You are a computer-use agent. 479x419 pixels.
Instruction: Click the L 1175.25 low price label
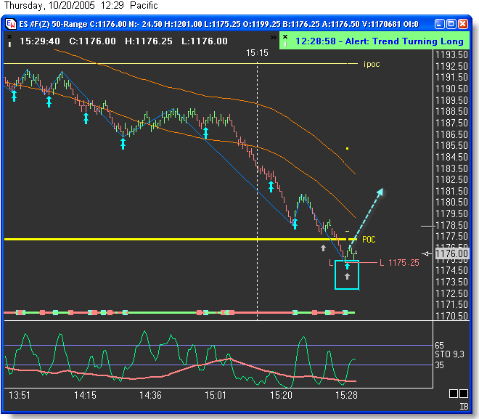click(398, 262)
